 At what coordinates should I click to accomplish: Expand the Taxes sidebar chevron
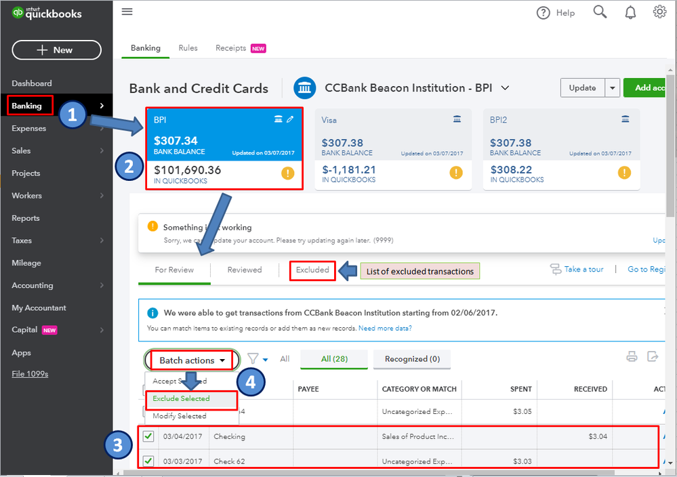[x=102, y=241]
